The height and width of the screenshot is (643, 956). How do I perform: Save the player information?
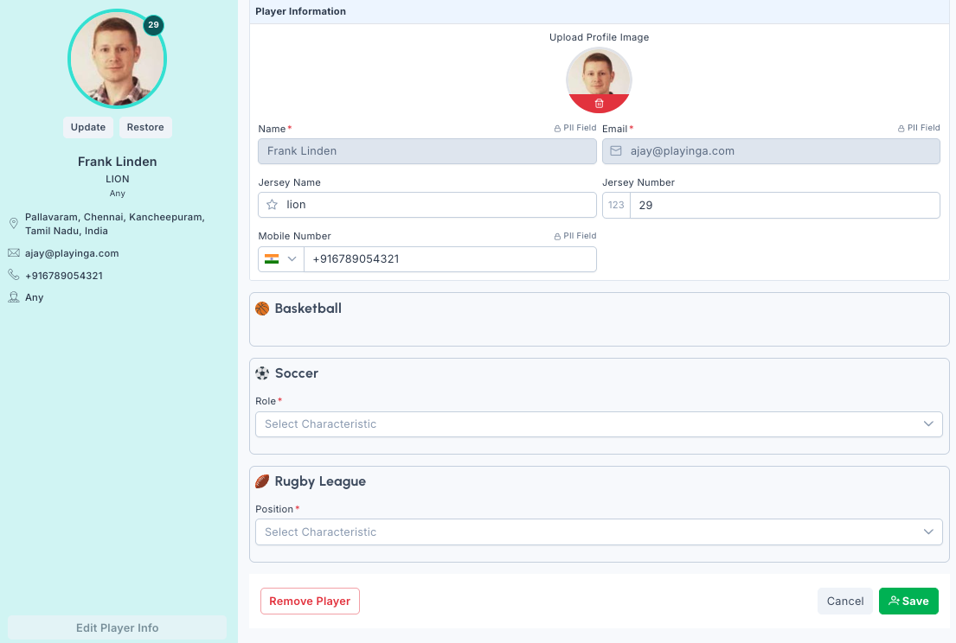pyautogui.click(x=908, y=602)
